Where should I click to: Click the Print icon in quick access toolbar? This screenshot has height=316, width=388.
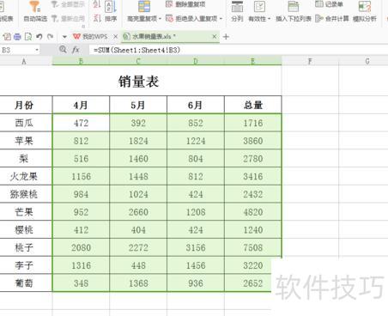pyautogui.click(x=17, y=37)
